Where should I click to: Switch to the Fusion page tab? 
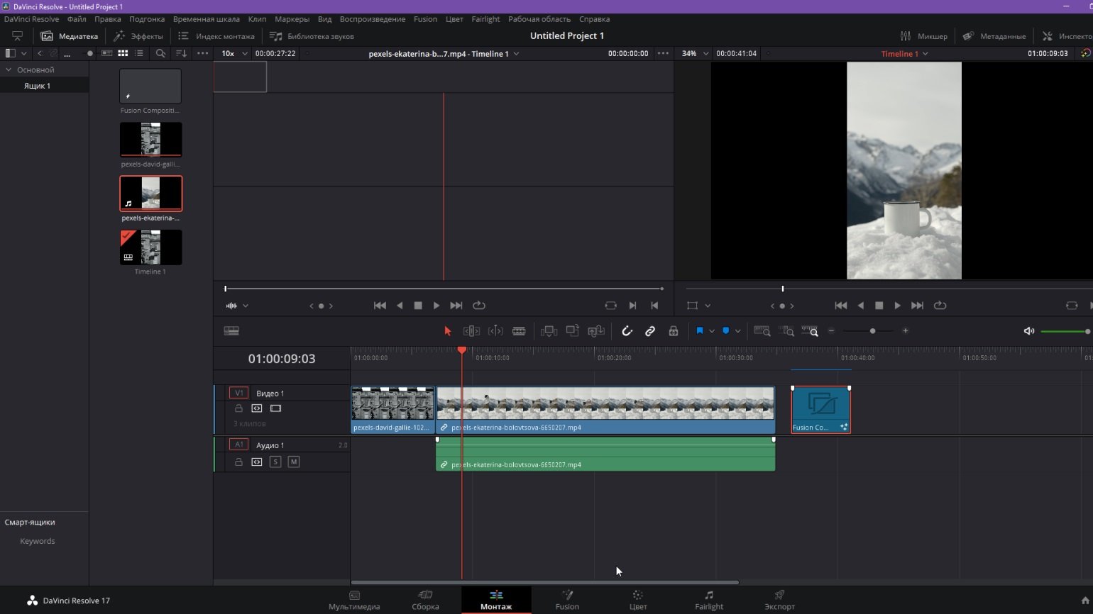click(x=567, y=600)
